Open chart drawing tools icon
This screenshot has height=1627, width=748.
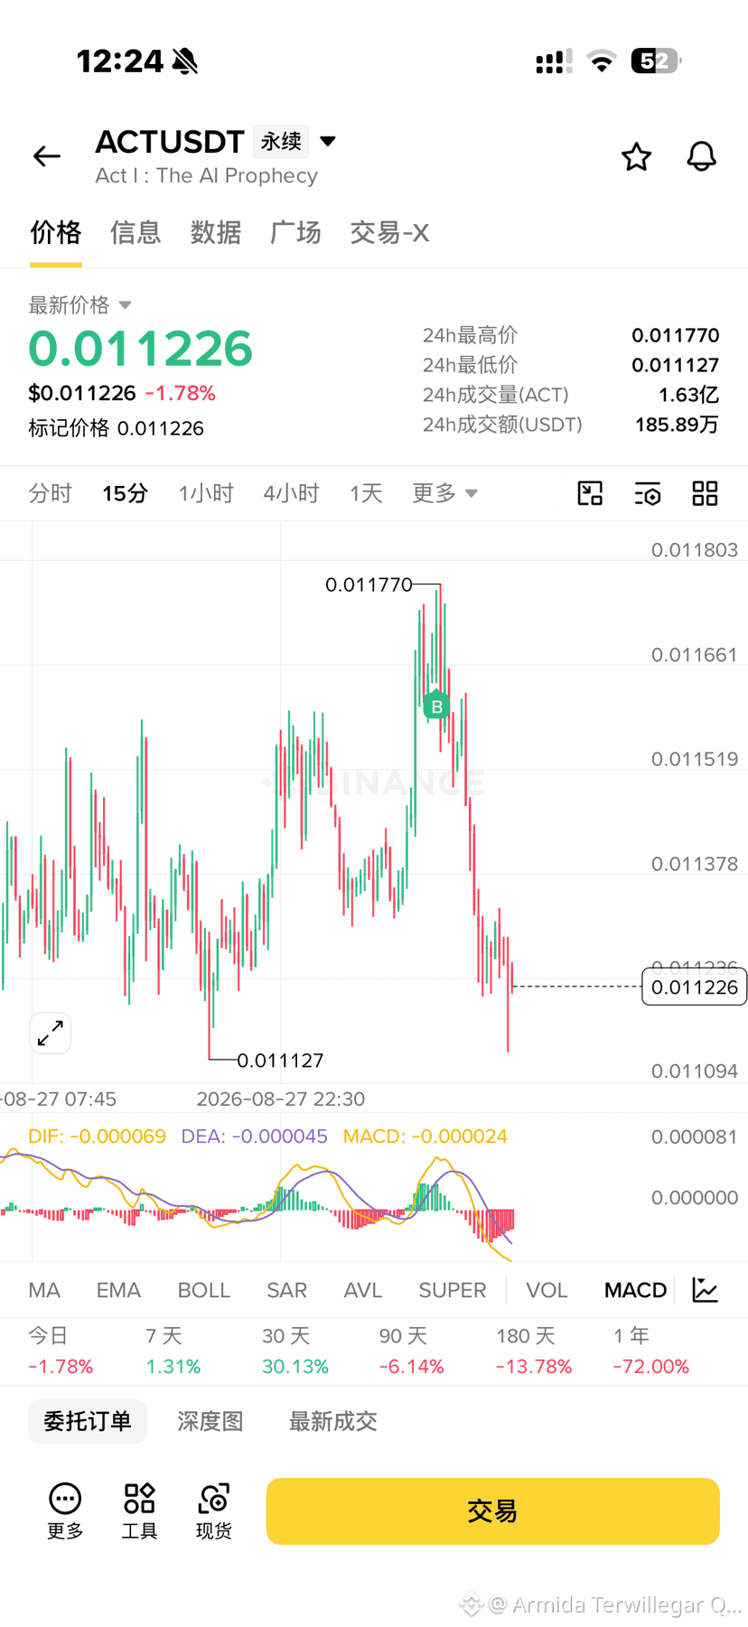coord(590,493)
